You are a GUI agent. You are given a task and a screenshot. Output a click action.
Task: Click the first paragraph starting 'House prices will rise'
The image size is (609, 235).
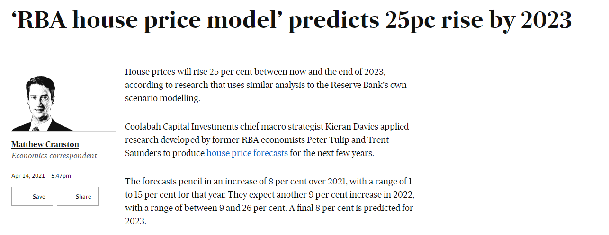coord(266,85)
